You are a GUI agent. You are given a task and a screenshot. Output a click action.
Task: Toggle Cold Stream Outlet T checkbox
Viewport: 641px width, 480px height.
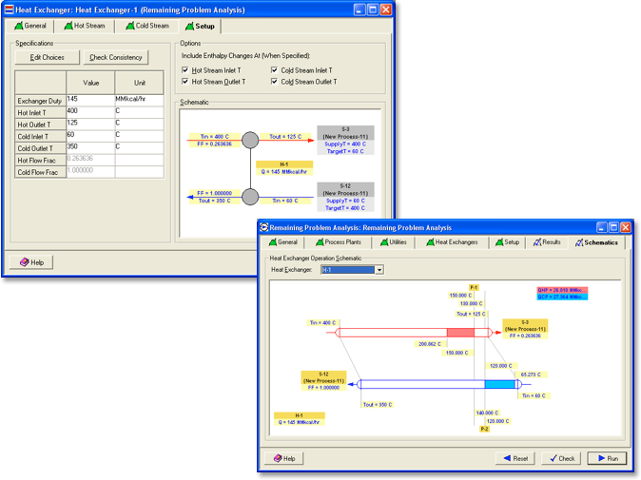pos(275,82)
